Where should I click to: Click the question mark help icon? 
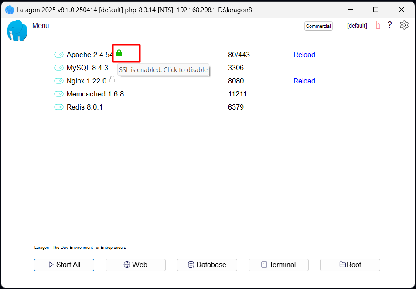coord(390,25)
